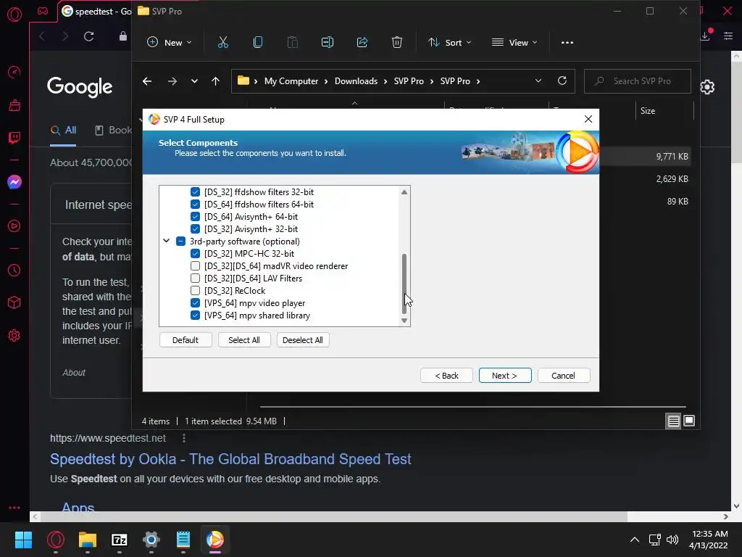Click browser horizontal scrollbar thumb

tap(335, 516)
